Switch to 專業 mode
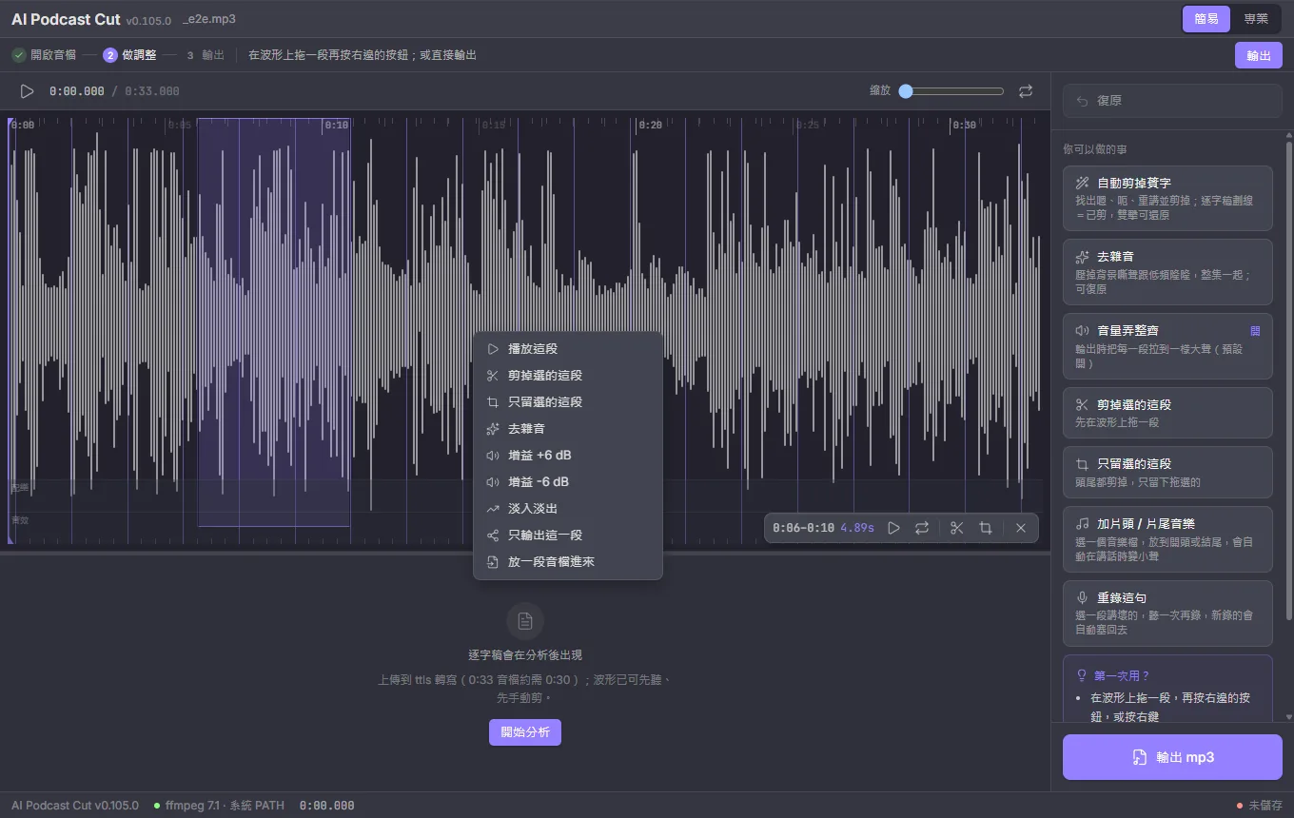Viewport: 1294px width, 818px height. pyautogui.click(x=1256, y=19)
